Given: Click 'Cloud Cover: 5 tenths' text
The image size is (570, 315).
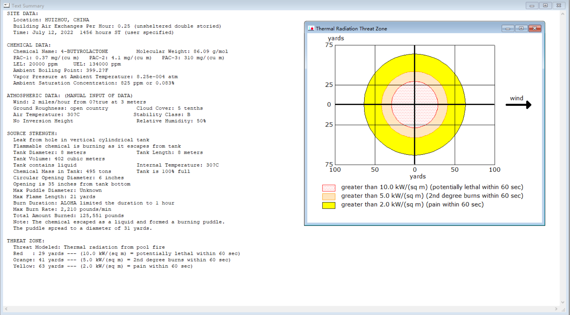Looking at the screenshot, I should 169,108.
